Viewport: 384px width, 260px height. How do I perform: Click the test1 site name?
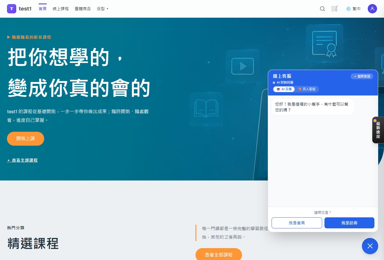click(25, 9)
